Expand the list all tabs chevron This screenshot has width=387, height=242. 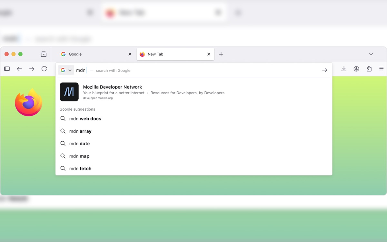tap(371, 54)
